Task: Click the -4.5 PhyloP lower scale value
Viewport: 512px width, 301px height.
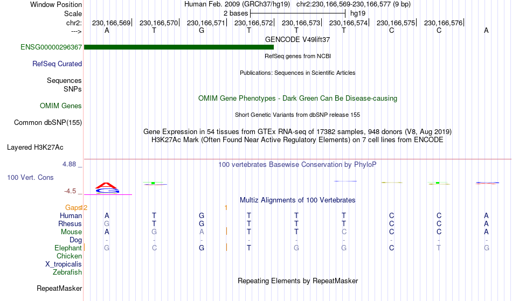Action: 70,191
